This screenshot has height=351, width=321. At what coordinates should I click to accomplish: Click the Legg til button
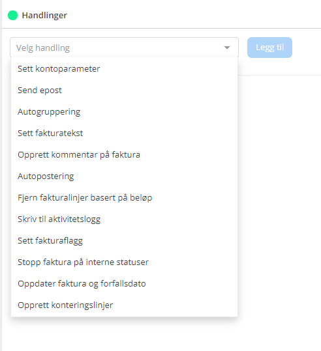pyautogui.click(x=269, y=48)
